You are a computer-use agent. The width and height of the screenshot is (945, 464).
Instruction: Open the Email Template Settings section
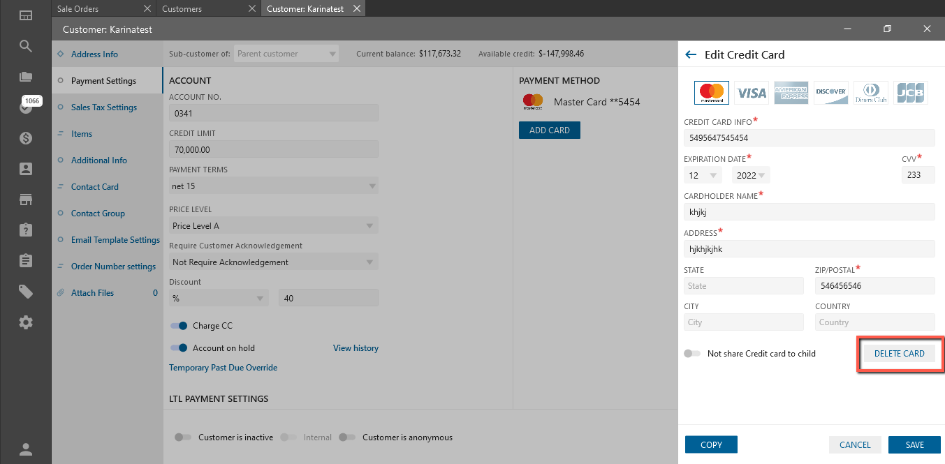tap(115, 240)
